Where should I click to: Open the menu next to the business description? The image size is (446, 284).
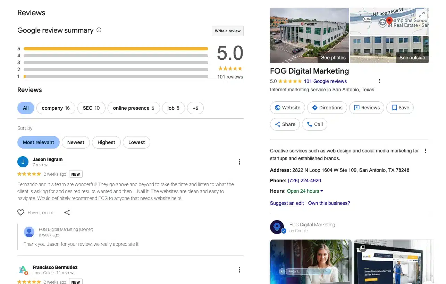pos(426,151)
